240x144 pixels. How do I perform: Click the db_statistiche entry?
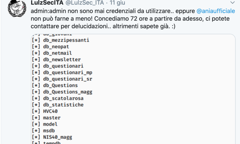click(58, 105)
